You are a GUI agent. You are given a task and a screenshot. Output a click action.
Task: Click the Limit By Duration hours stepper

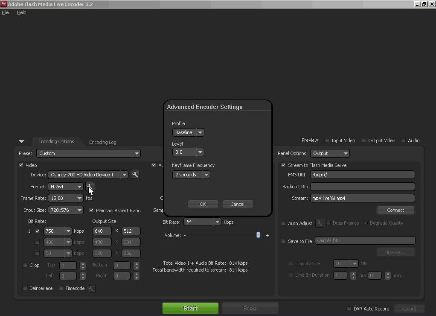tap(353, 275)
